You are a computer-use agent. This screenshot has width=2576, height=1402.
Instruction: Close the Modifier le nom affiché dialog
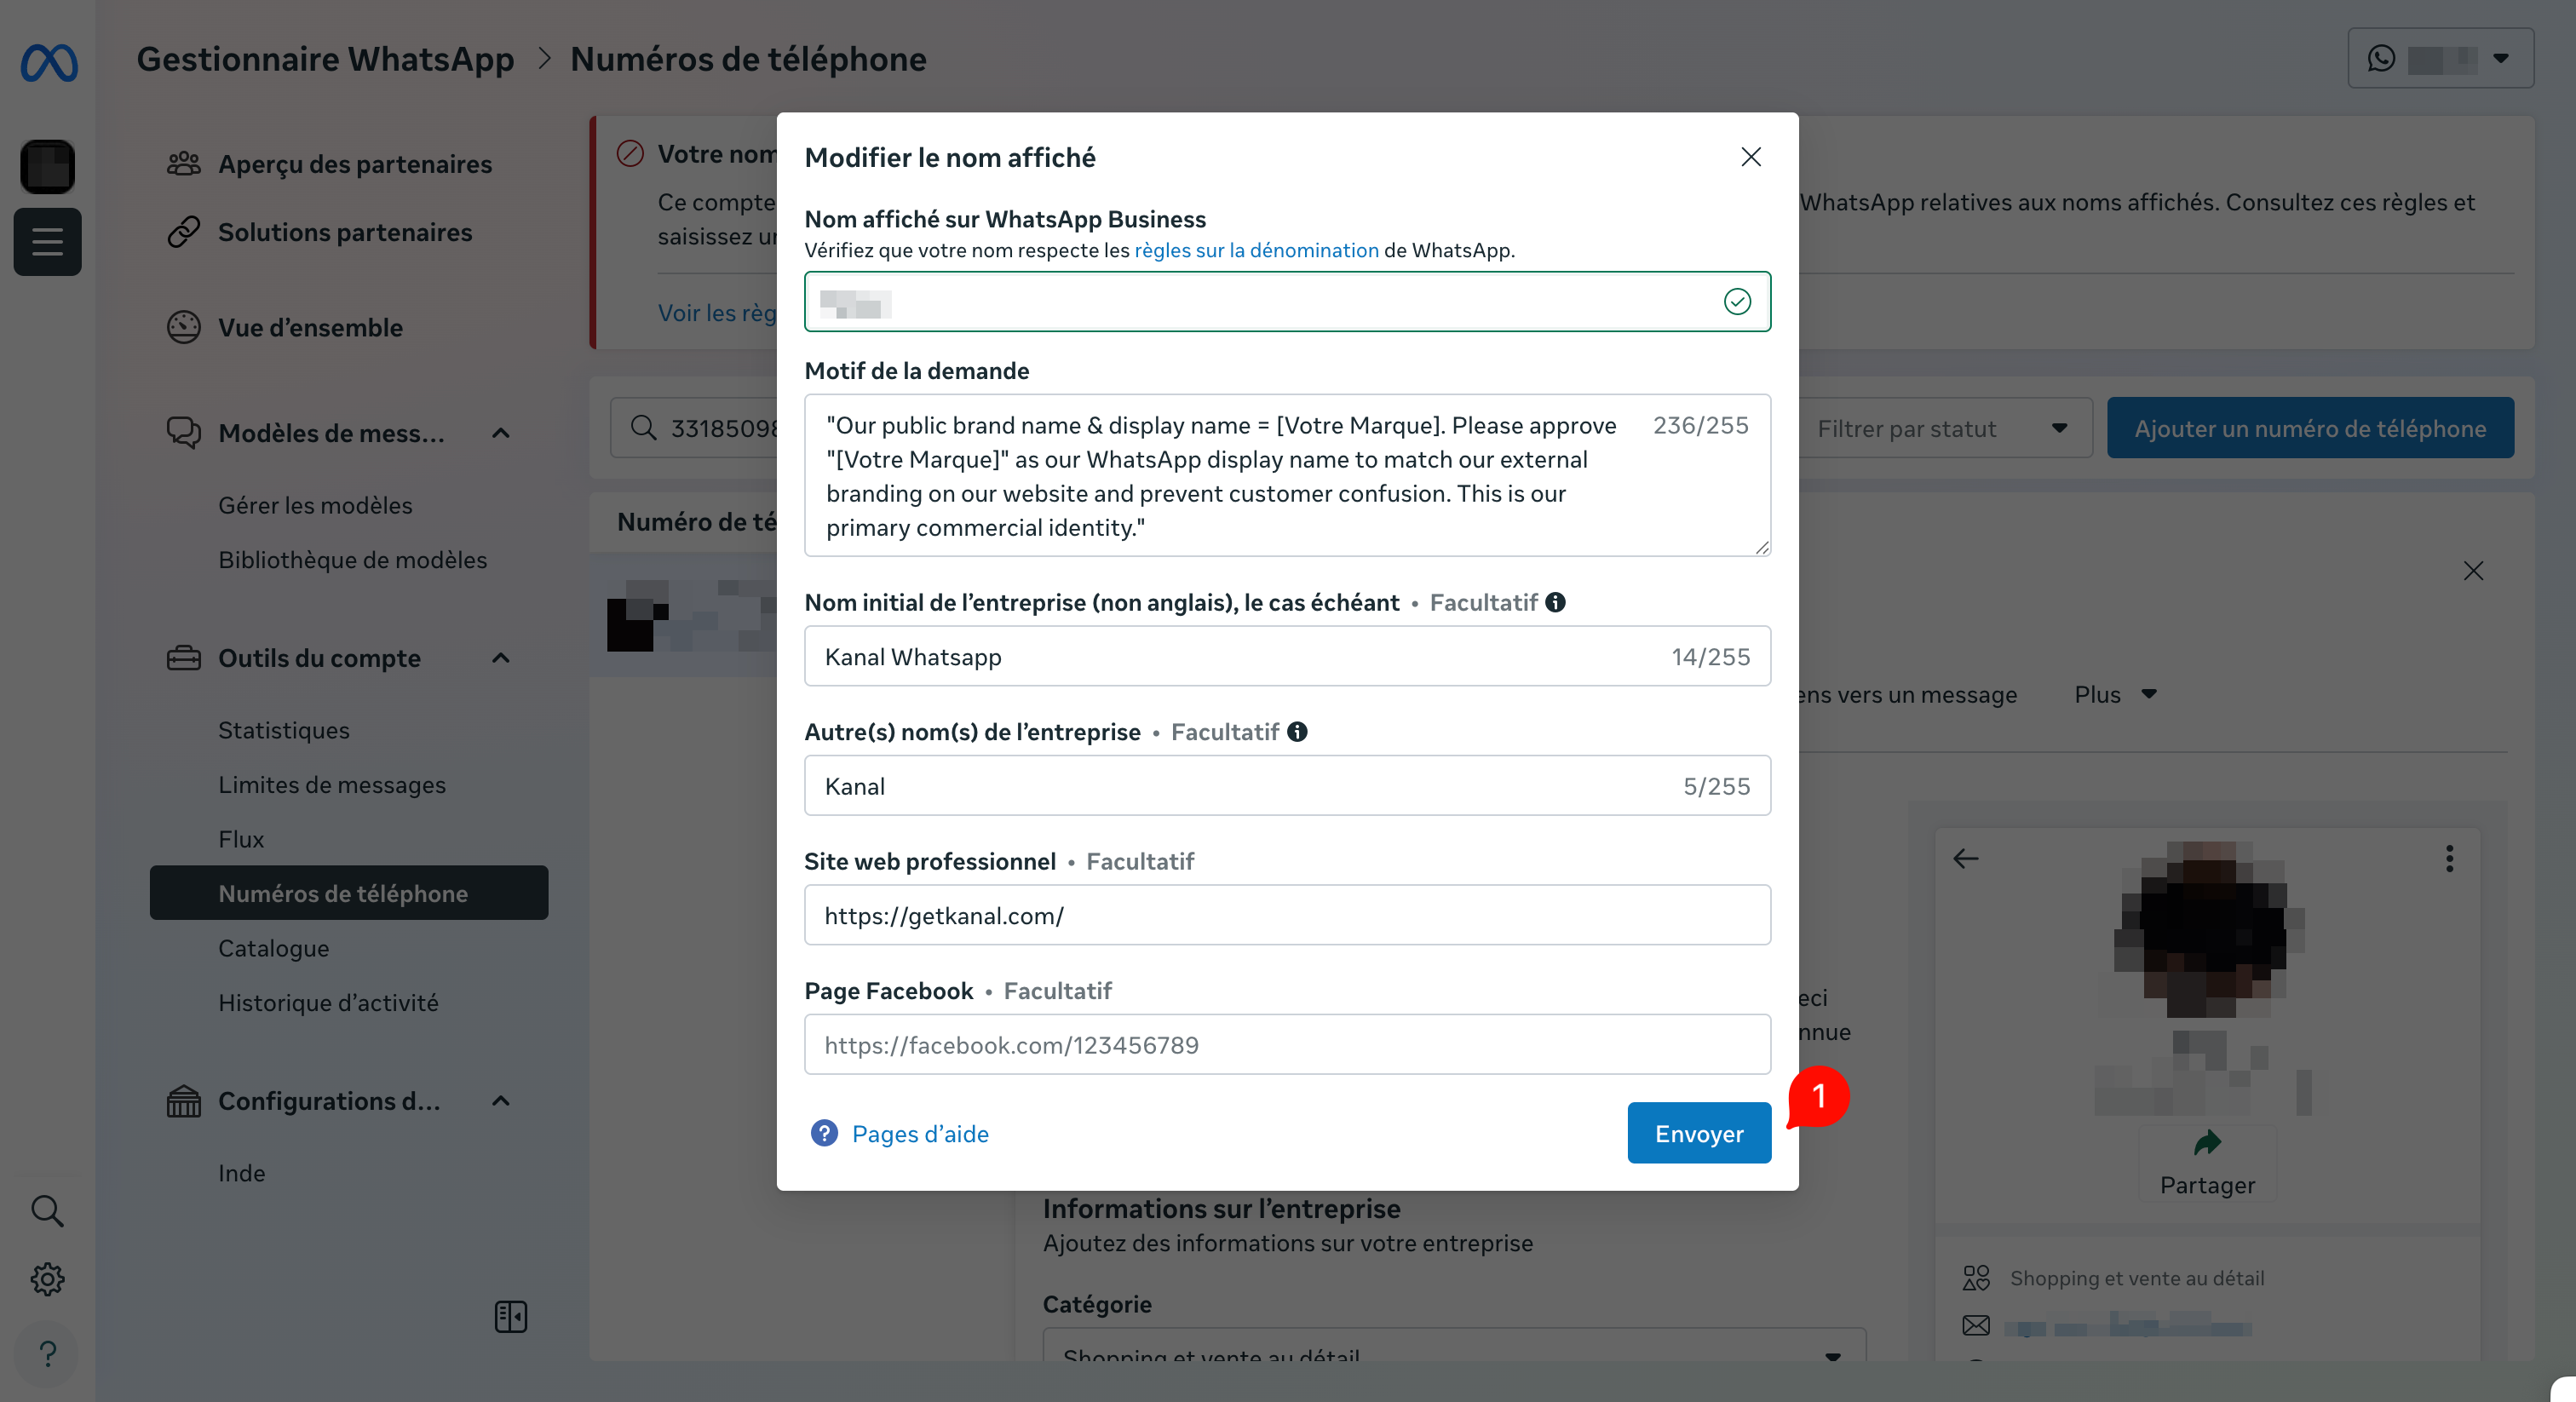(1750, 157)
